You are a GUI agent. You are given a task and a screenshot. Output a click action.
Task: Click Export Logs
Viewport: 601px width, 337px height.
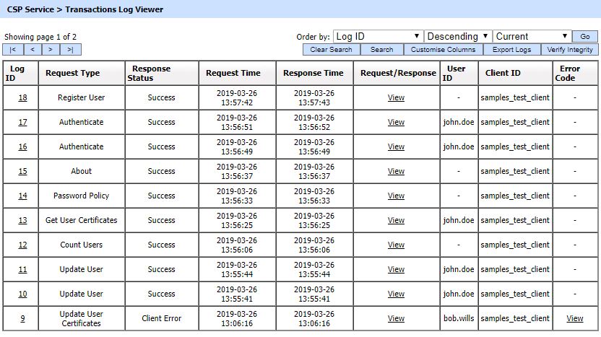coord(512,50)
